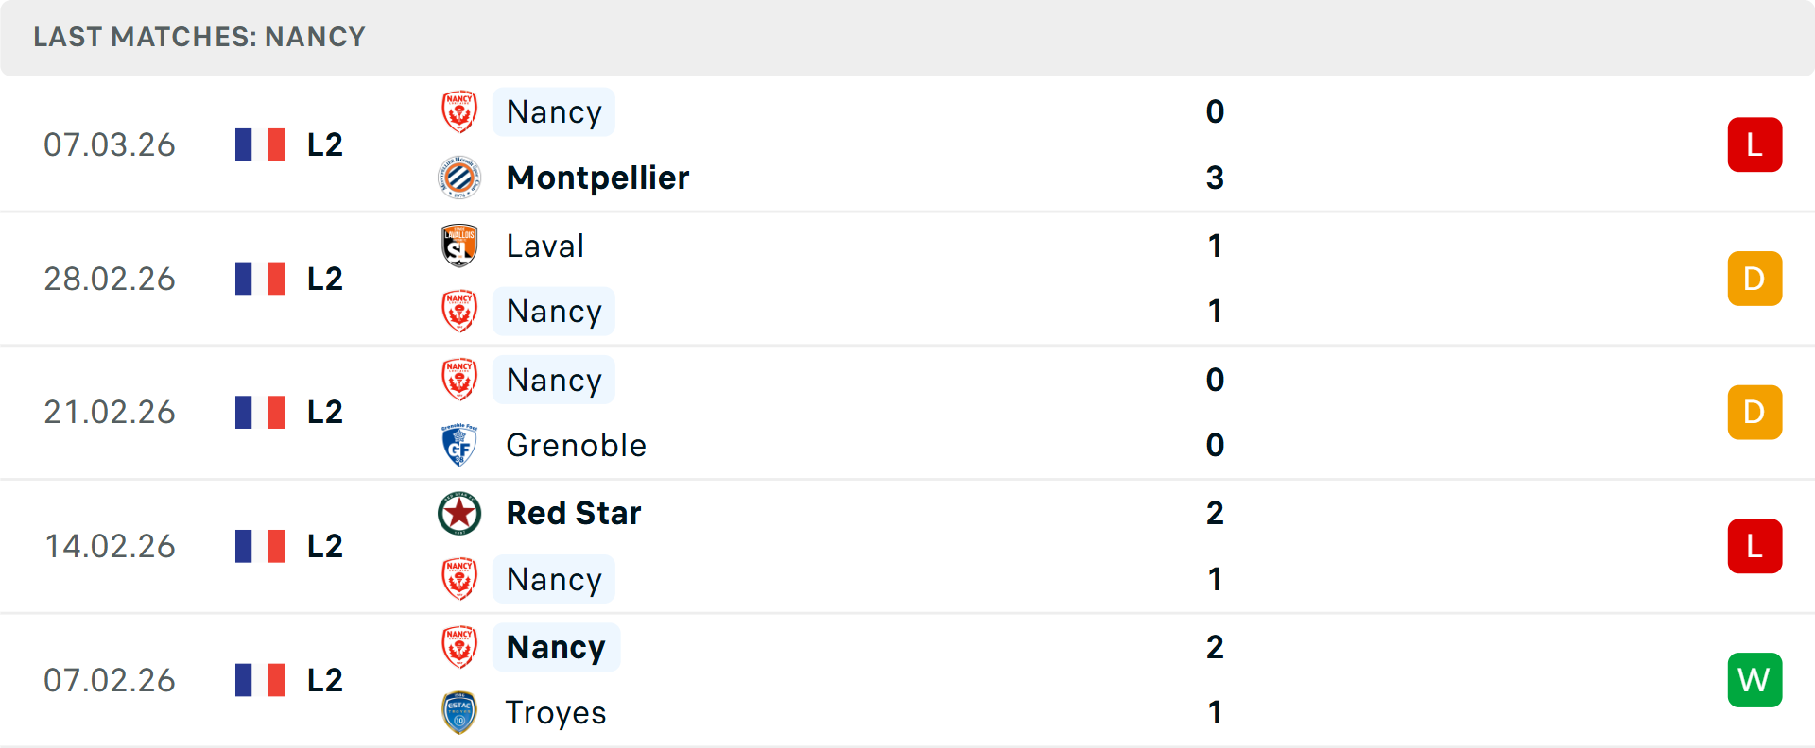Click red L badge for Montpellier match
Screen dimensions: 1815x748
tap(1754, 144)
